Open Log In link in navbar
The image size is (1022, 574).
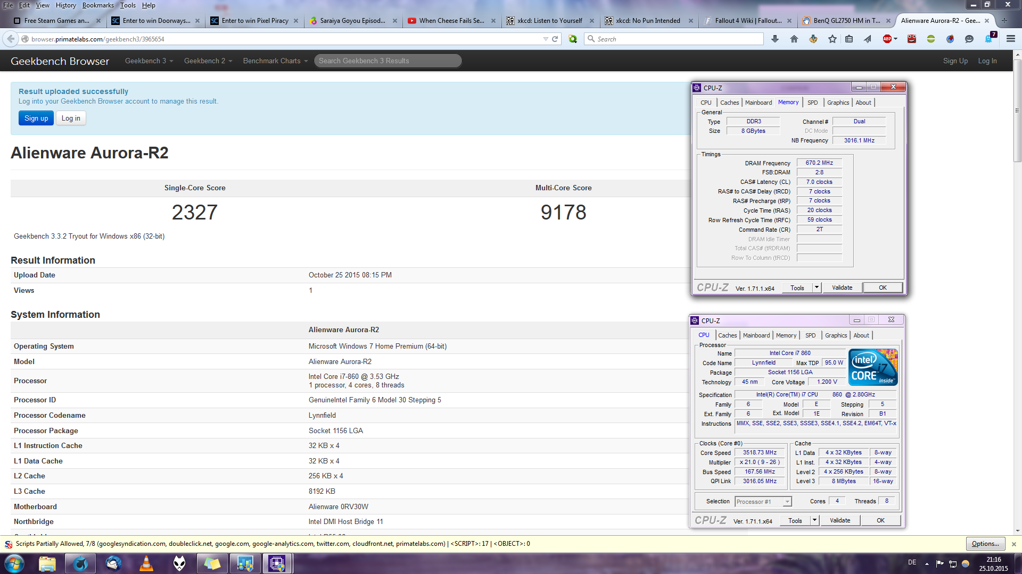(987, 61)
